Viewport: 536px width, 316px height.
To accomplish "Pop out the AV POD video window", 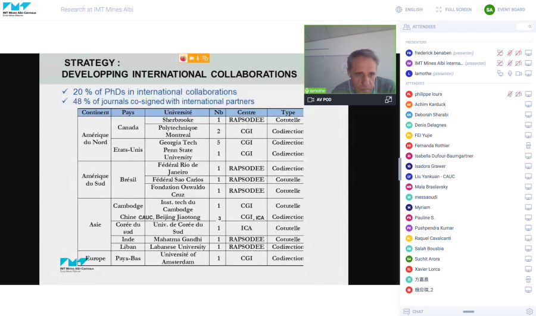I will [x=388, y=100].
